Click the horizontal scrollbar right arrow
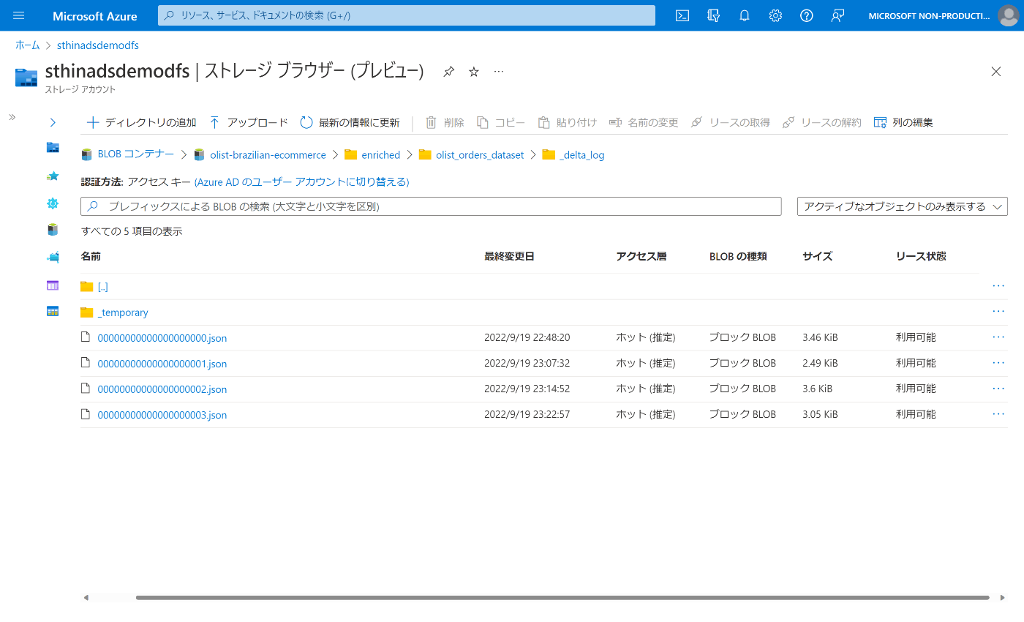Screen dimensions: 1024x622 (x=1003, y=598)
